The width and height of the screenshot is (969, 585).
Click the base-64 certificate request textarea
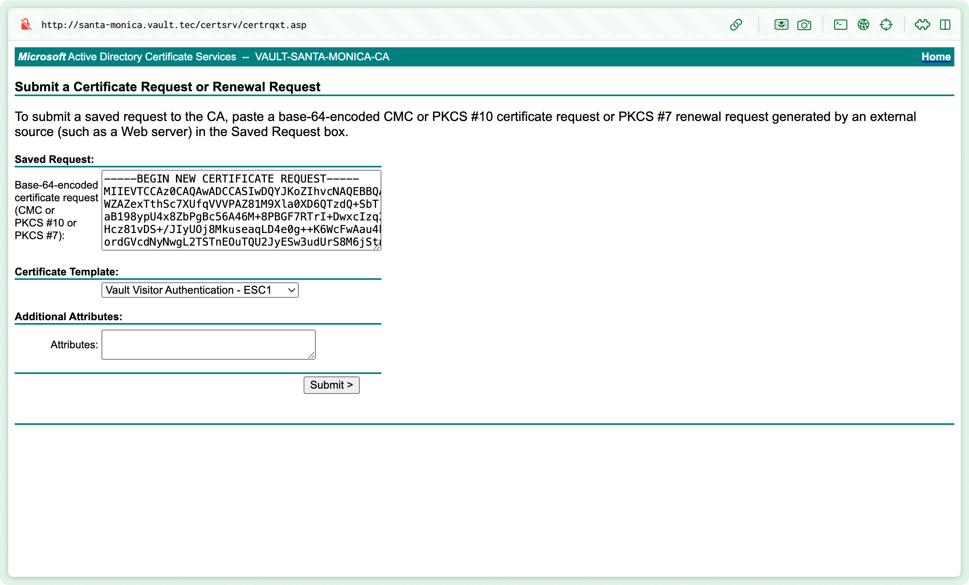click(240, 211)
